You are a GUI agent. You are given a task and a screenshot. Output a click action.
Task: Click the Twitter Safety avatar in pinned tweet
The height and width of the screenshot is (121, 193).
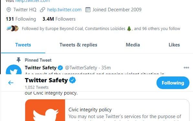pyautogui.click(x=14, y=69)
